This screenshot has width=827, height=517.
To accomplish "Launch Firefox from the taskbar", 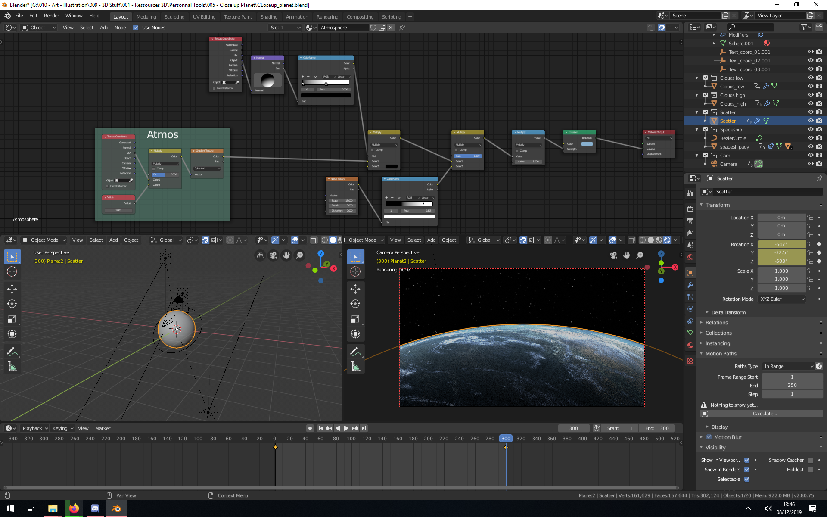I will 74,508.
